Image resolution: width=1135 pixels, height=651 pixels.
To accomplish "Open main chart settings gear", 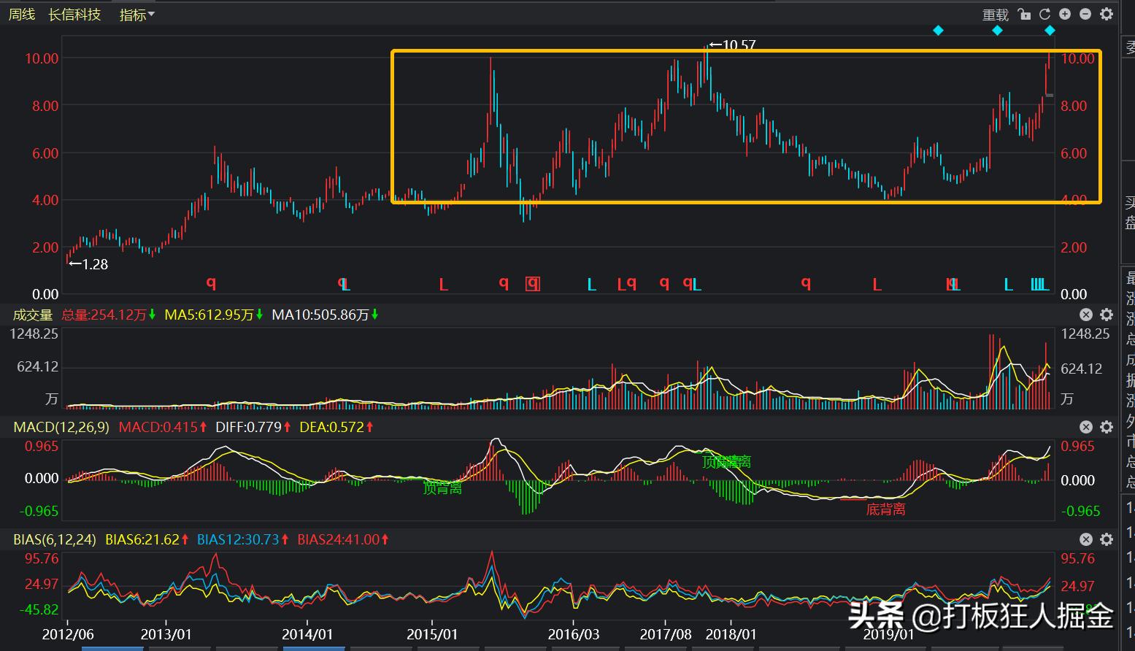I will point(1107,15).
